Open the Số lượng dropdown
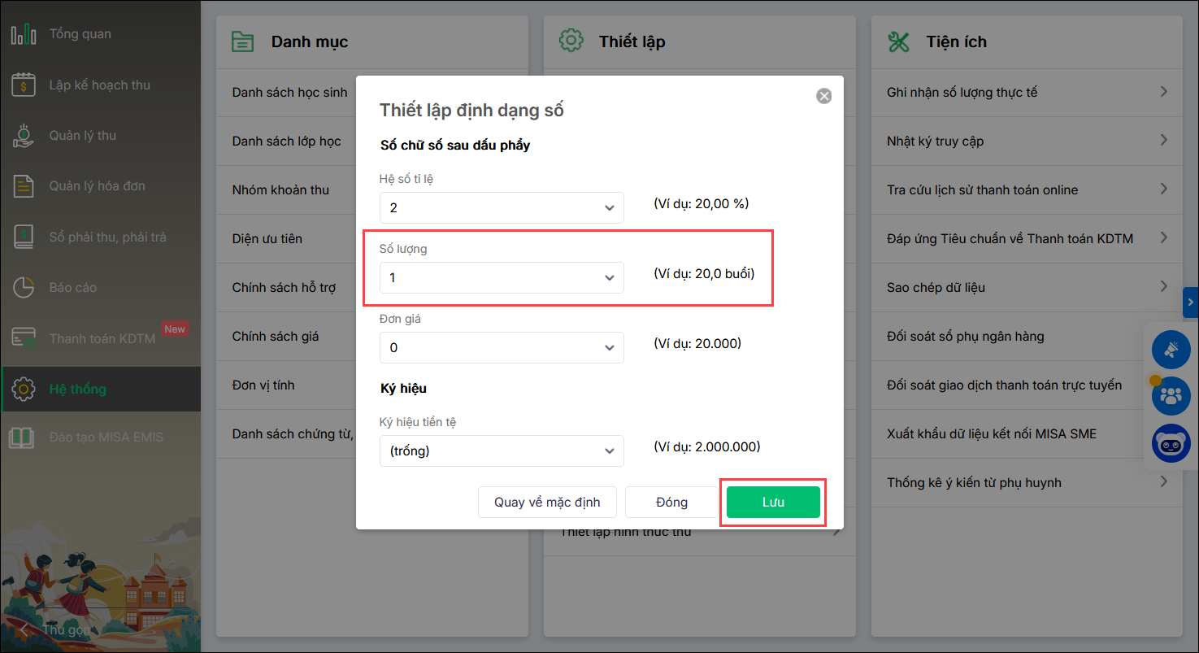1199x653 pixels. 502,277
